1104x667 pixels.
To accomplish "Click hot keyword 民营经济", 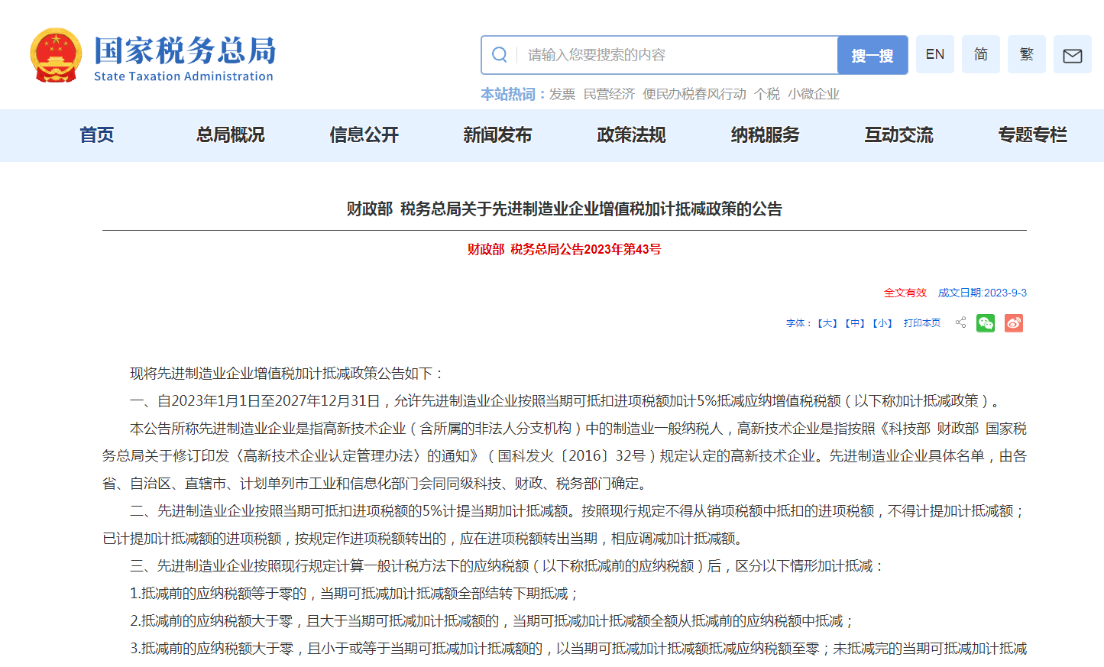I will (609, 94).
